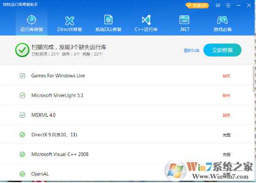The height and width of the screenshot is (183, 256).
Task: Close the repair assistant window
Action: pyautogui.click(x=249, y=6)
